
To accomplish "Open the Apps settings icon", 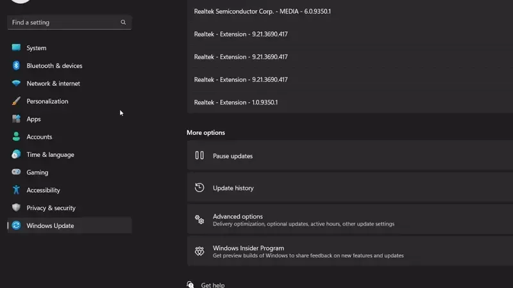I will (x=16, y=119).
